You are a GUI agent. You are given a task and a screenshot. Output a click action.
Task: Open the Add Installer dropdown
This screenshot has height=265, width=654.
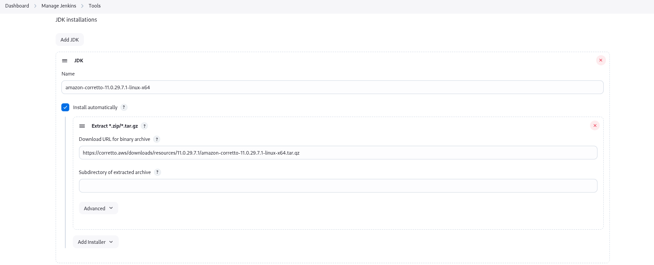(95, 242)
